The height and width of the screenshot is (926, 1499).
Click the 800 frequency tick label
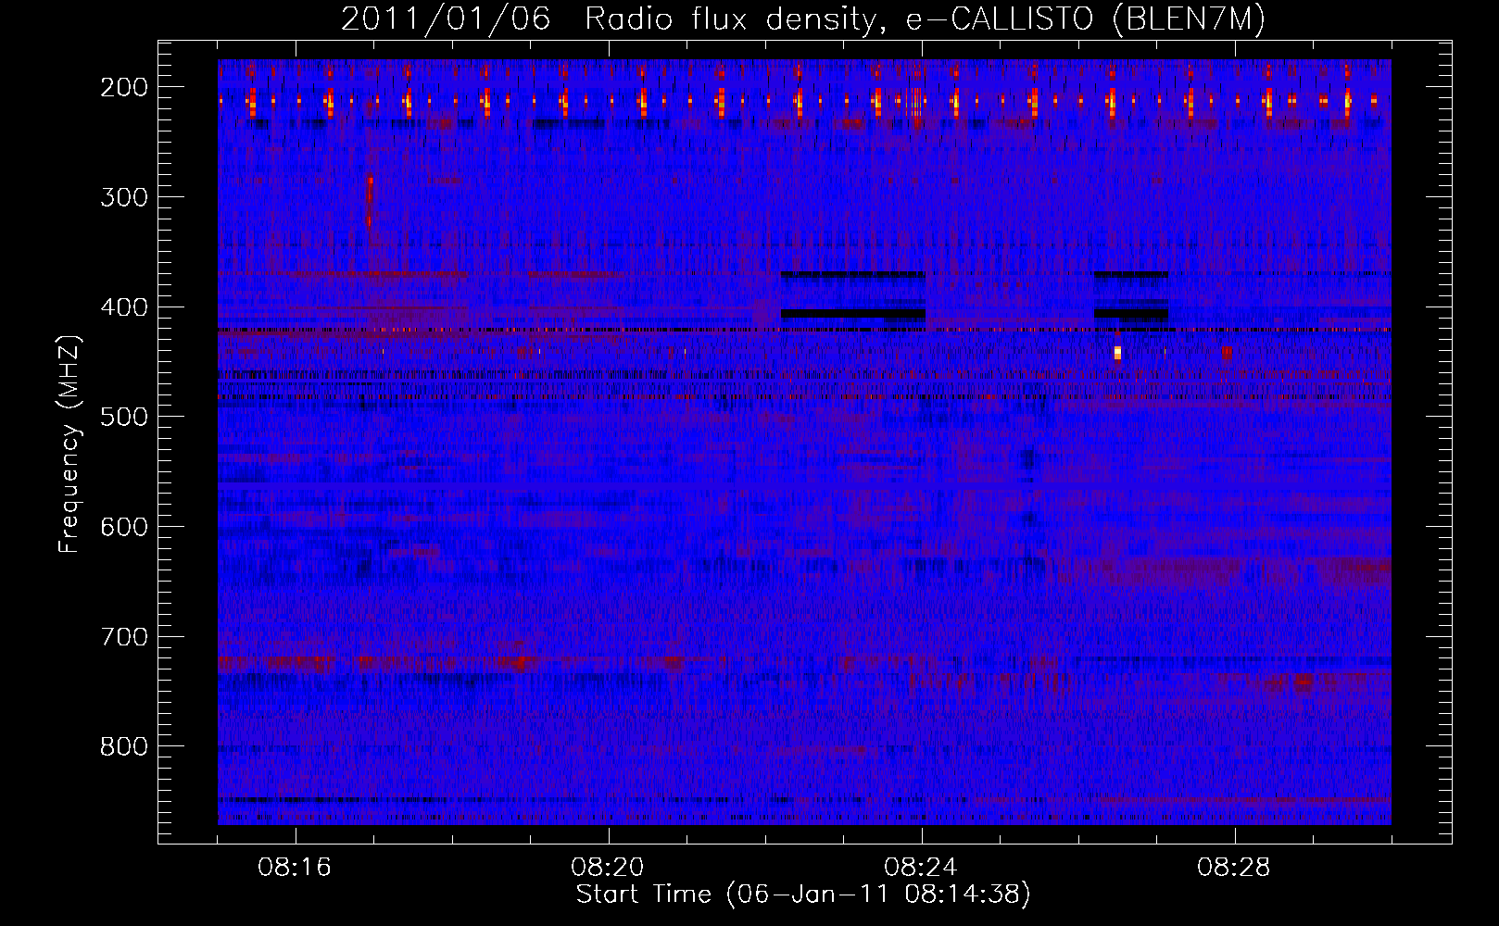pyautogui.click(x=123, y=746)
